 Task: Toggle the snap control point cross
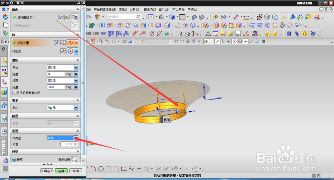click(245, 41)
